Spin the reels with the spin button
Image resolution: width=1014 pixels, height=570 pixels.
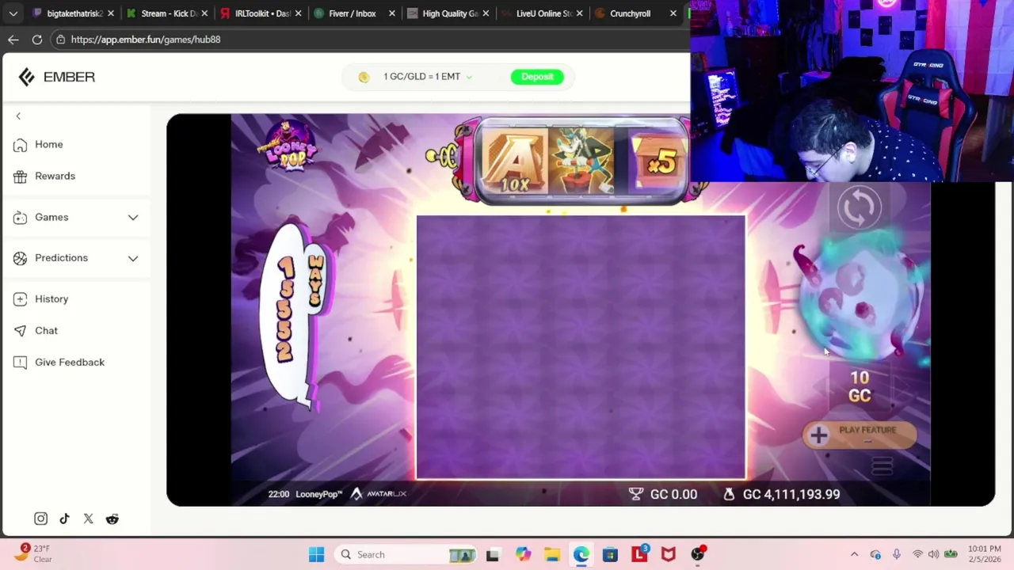pos(860,298)
